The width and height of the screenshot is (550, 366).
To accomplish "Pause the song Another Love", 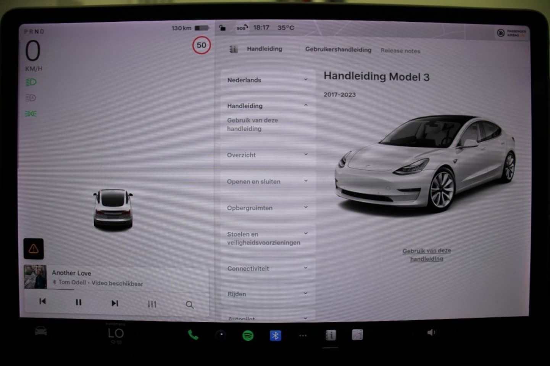I will 78,302.
